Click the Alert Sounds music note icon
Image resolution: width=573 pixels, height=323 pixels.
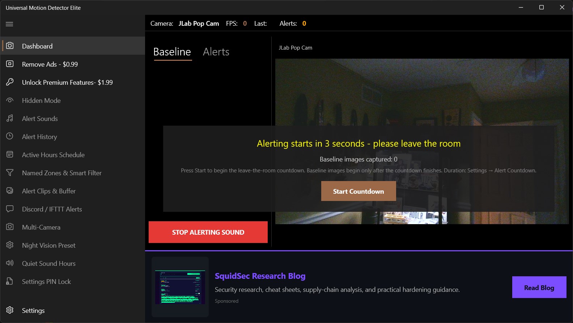tap(10, 118)
